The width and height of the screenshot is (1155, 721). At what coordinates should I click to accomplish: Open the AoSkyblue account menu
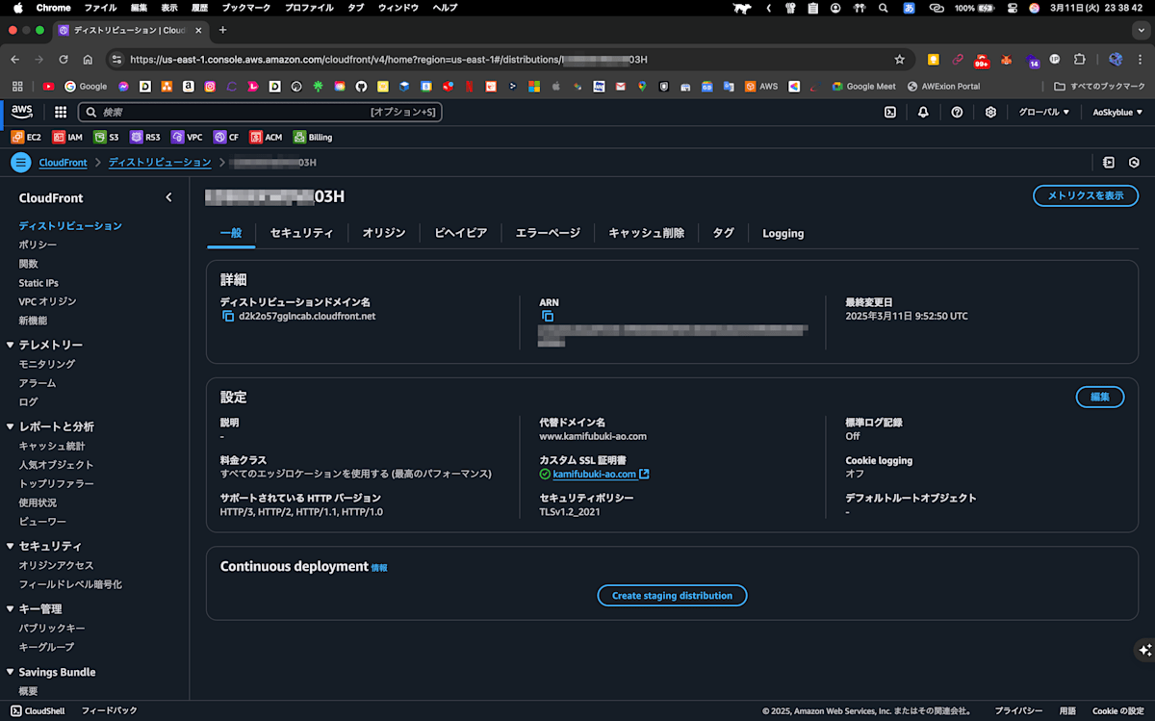pos(1118,112)
